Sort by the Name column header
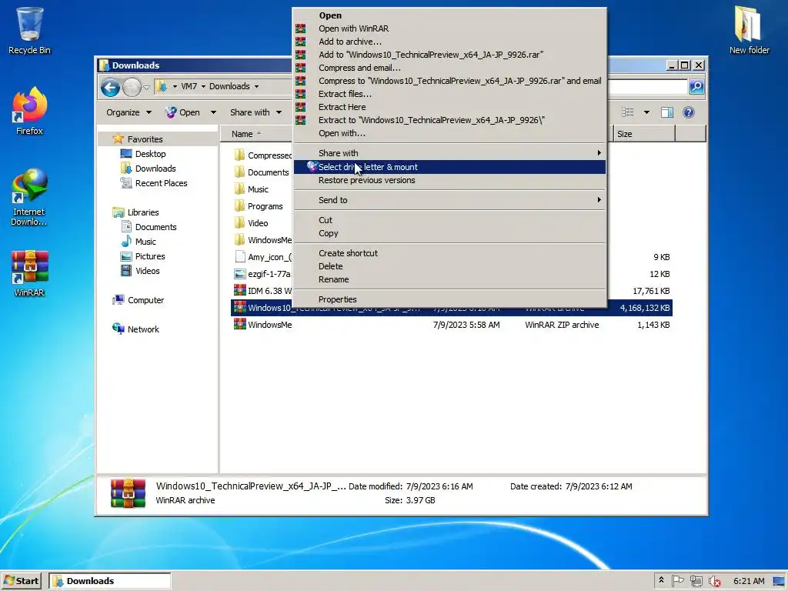 (x=256, y=134)
